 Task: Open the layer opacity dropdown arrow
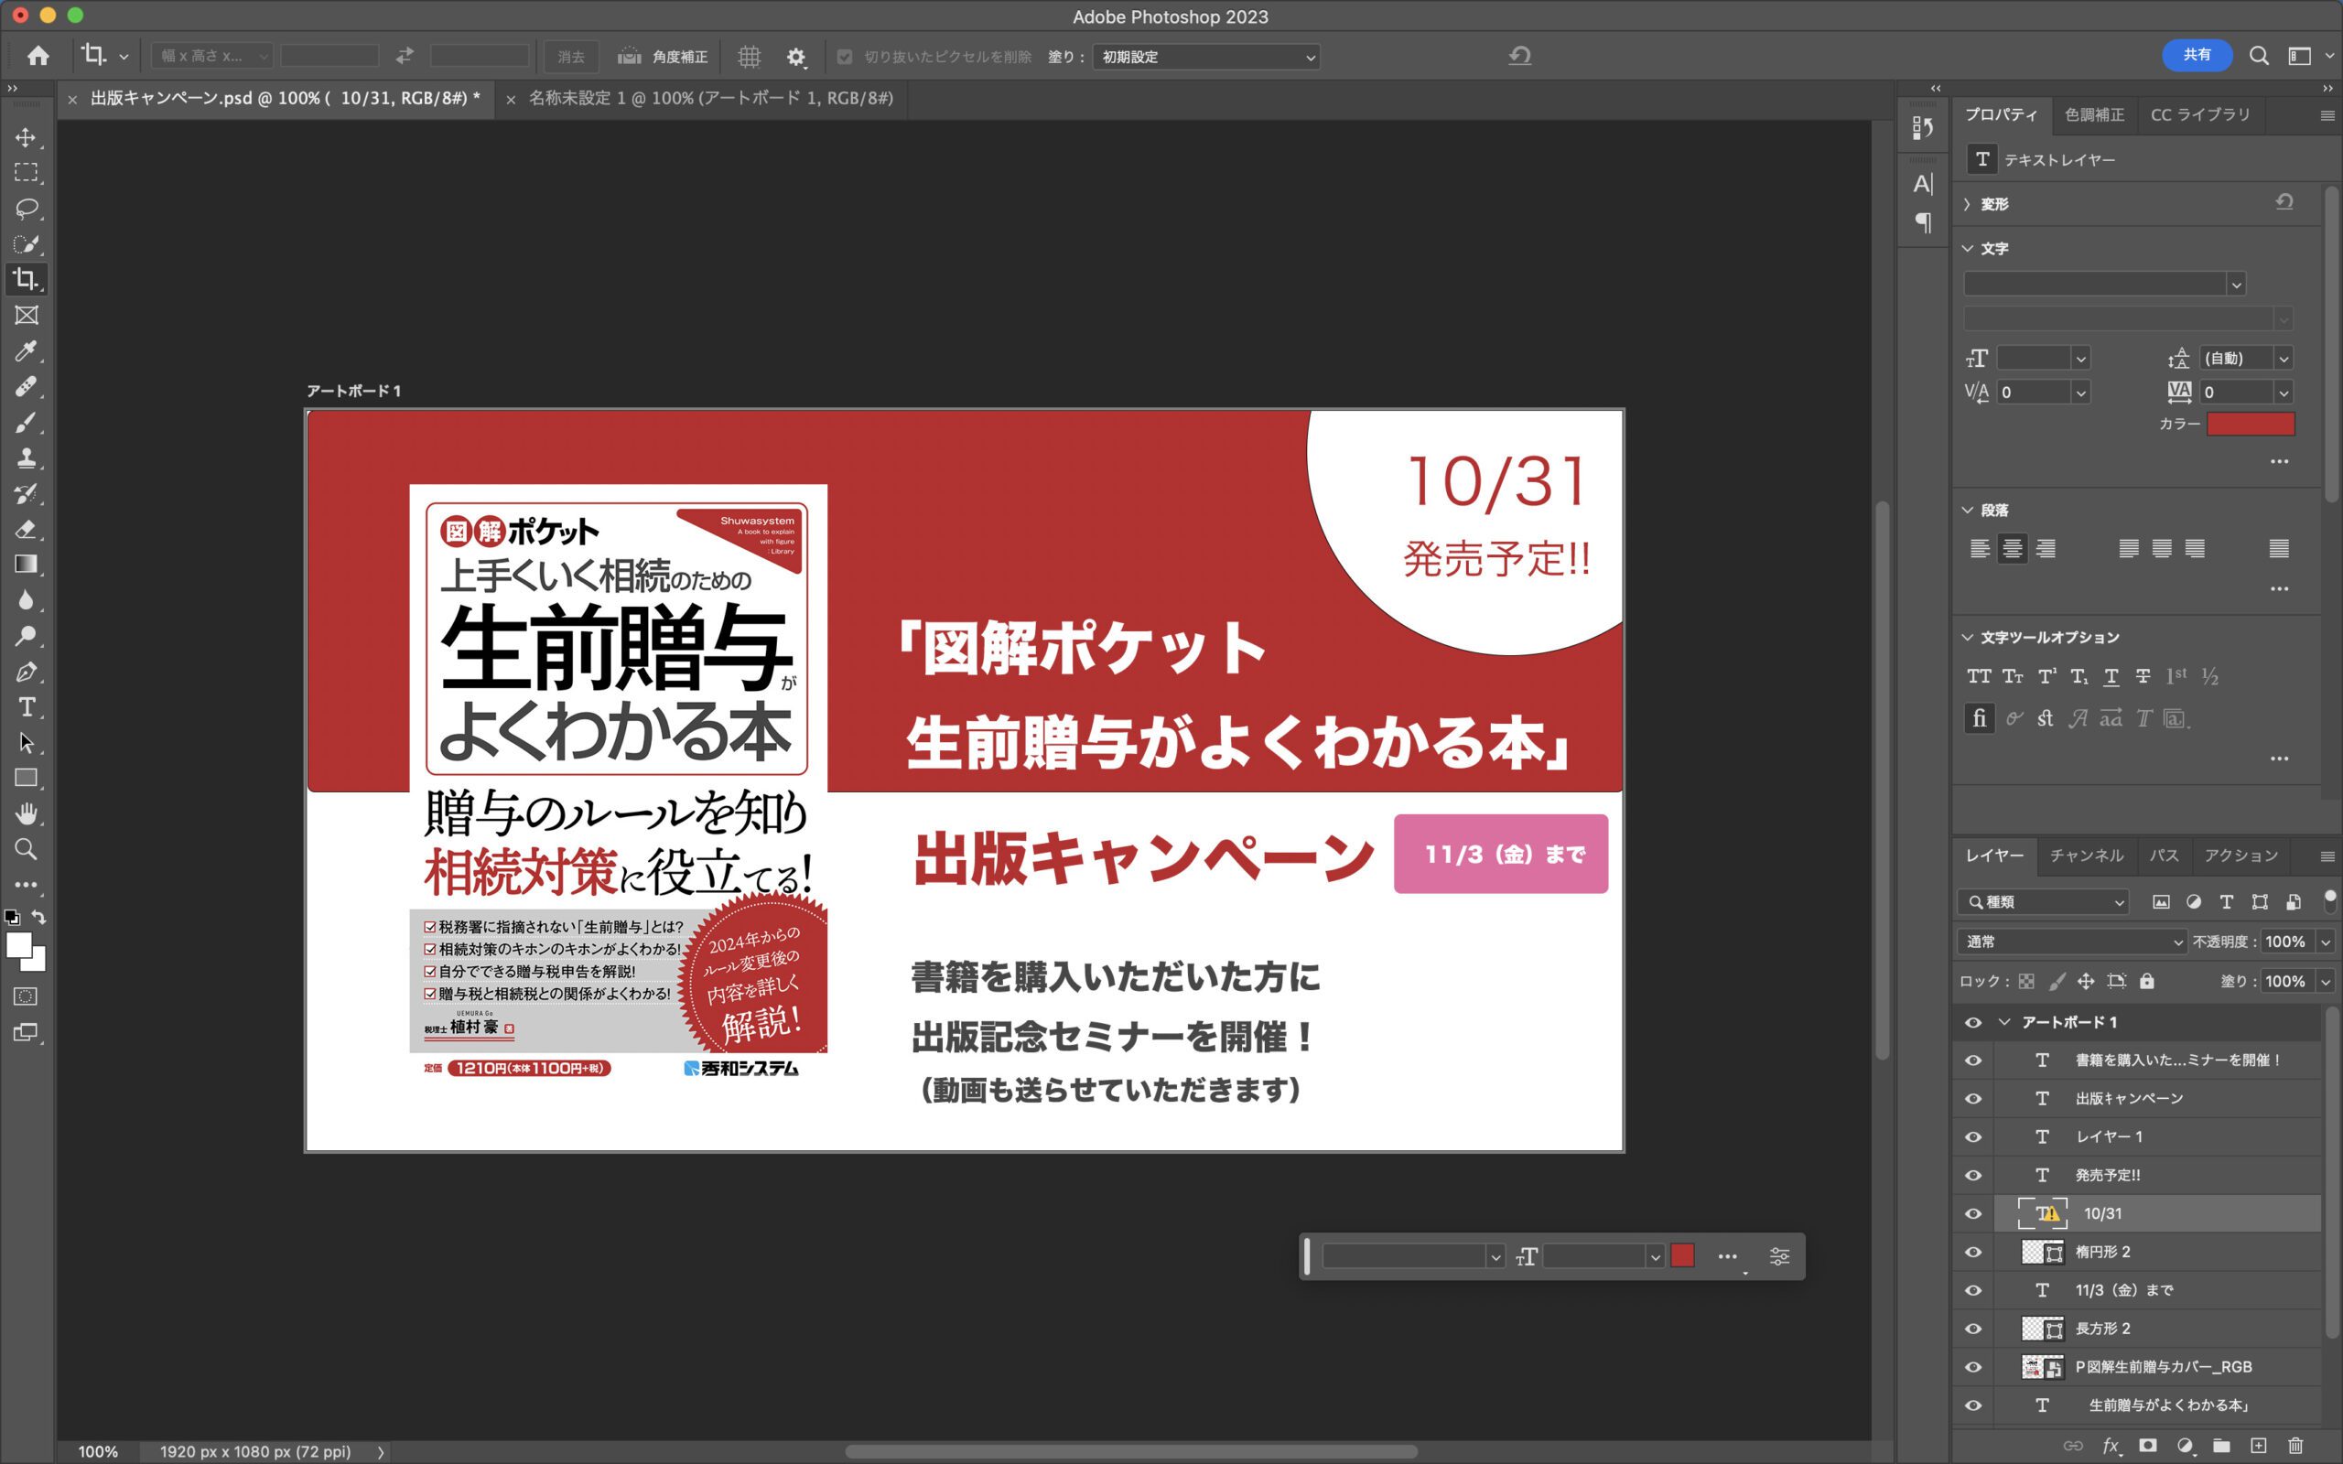[x=2325, y=942]
